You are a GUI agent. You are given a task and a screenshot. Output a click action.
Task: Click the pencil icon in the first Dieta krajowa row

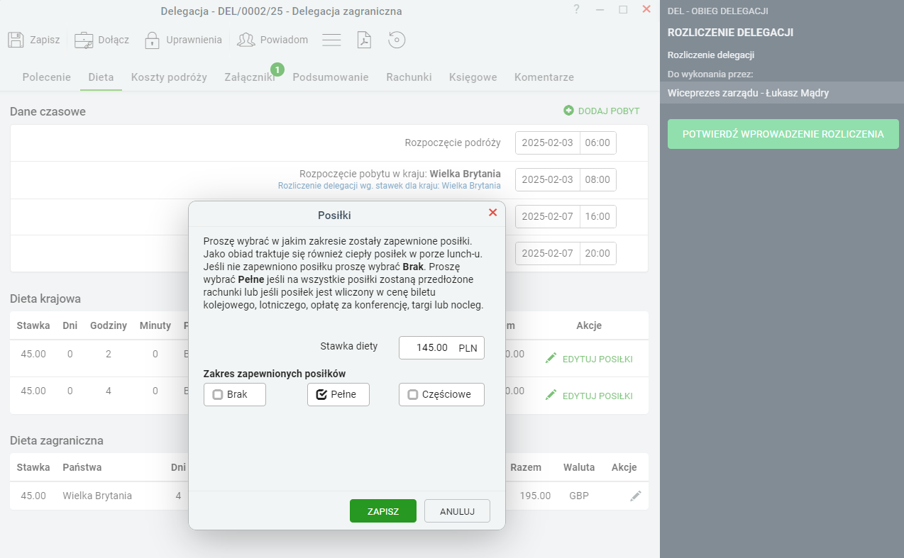tap(551, 359)
